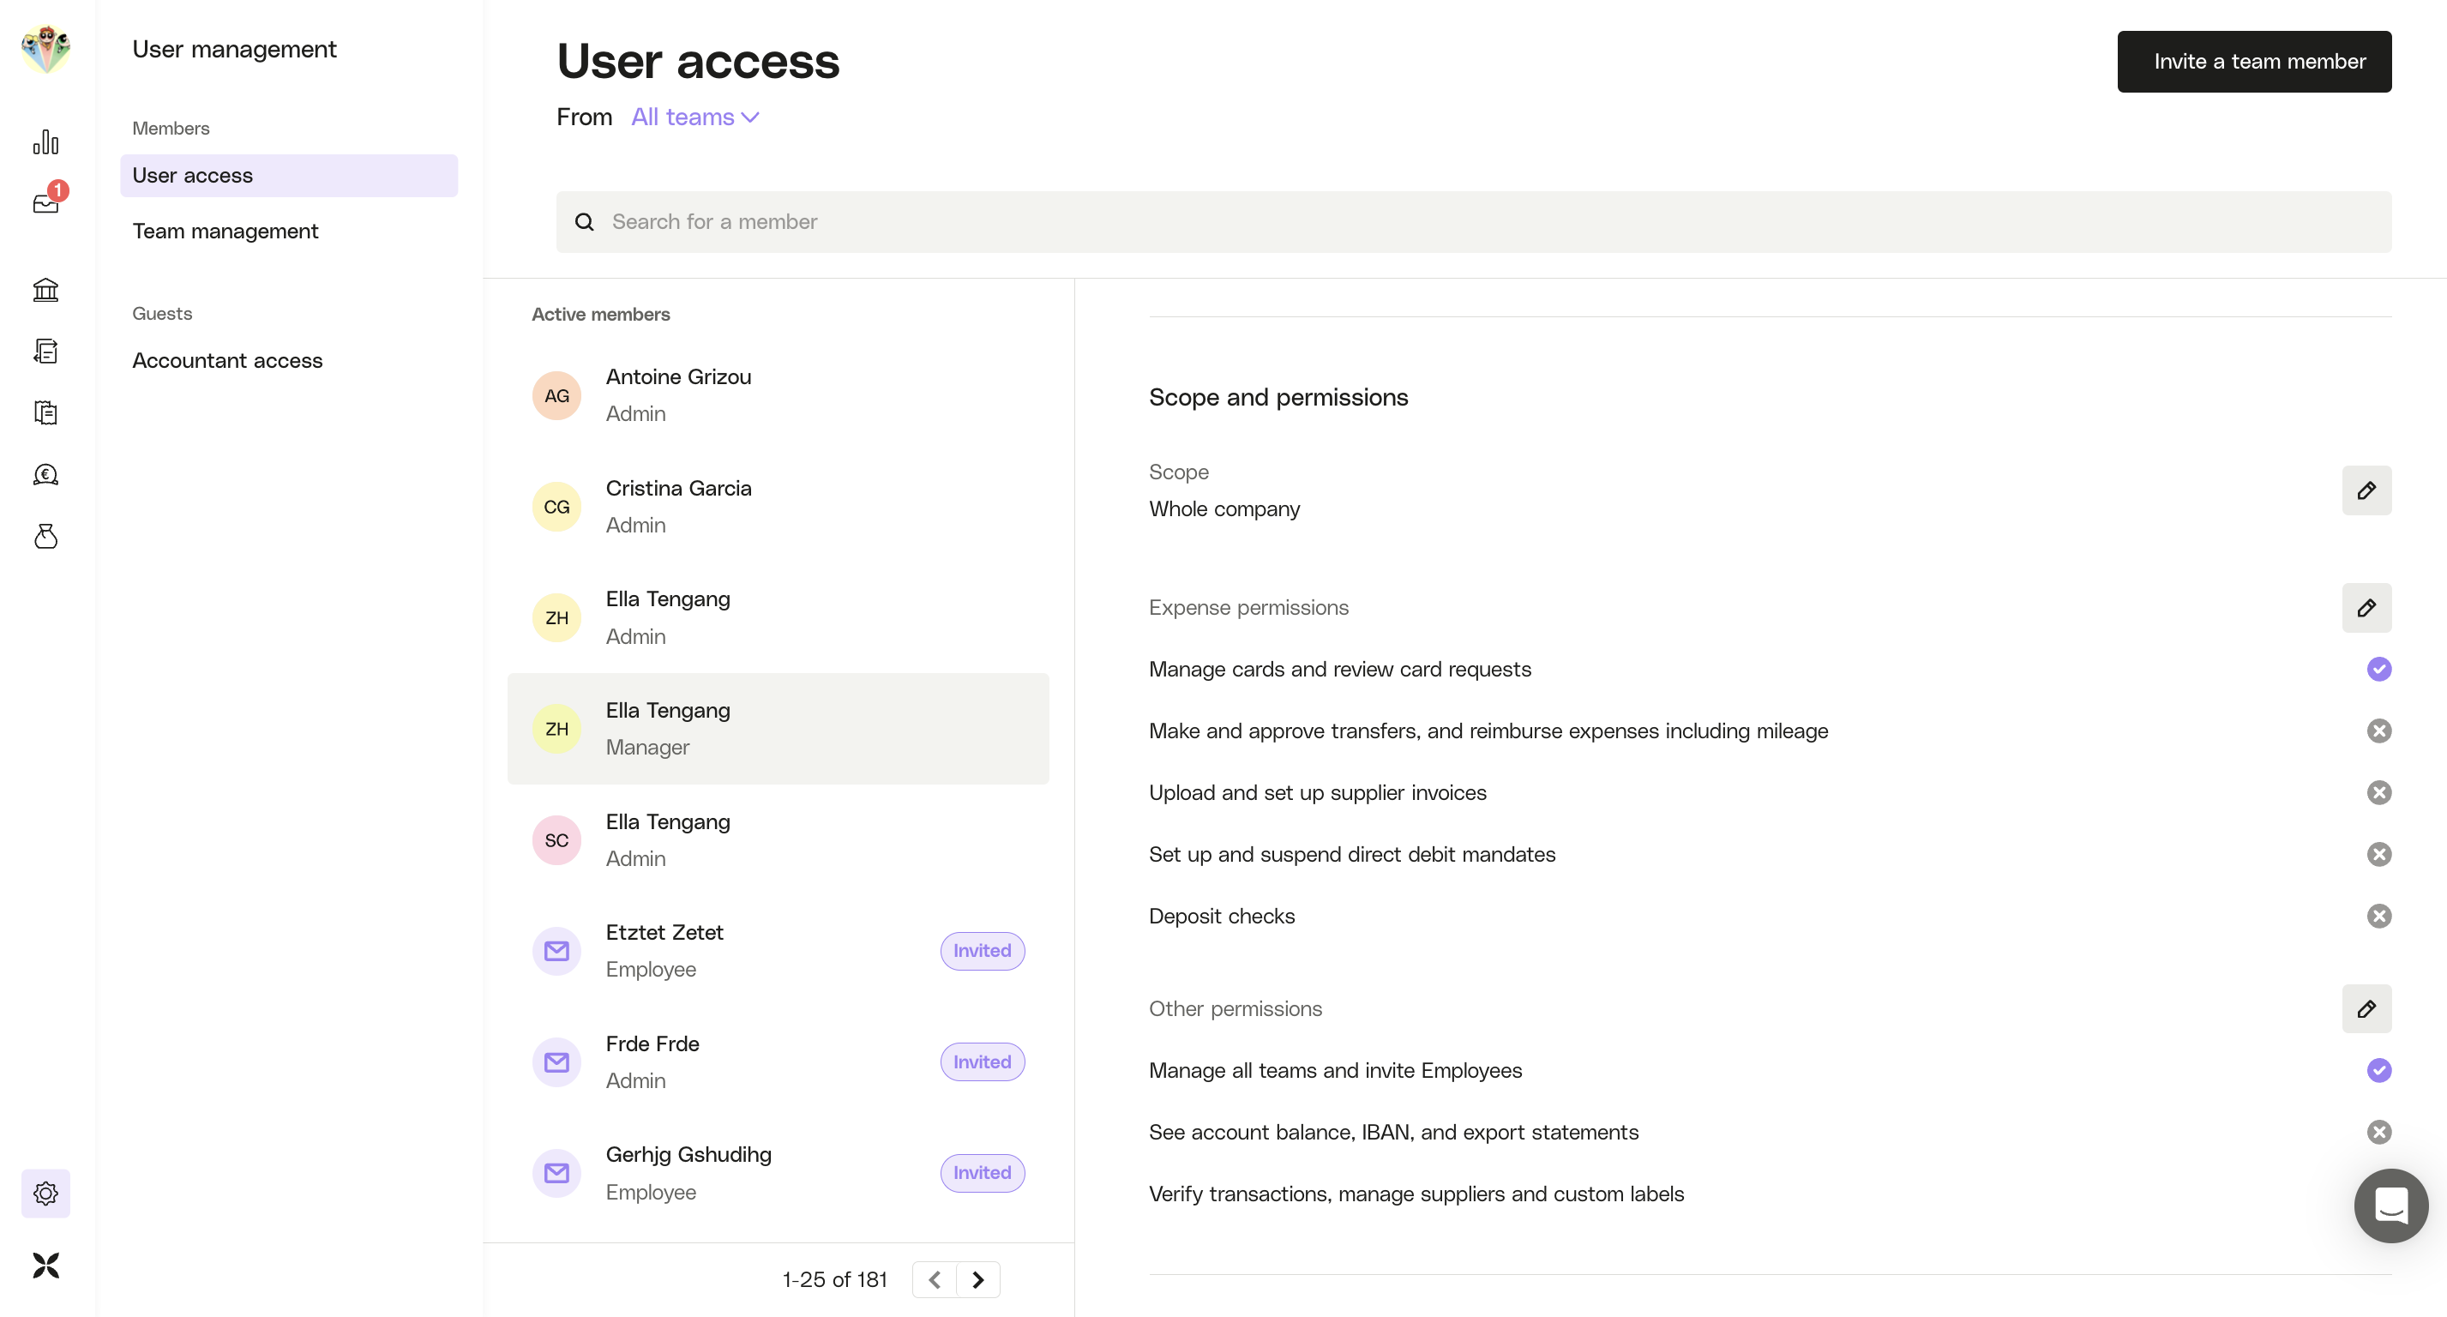Toggle Manage cards and review card requests status
This screenshot has height=1317, width=2447.
pyautogui.click(x=2378, y=669)
